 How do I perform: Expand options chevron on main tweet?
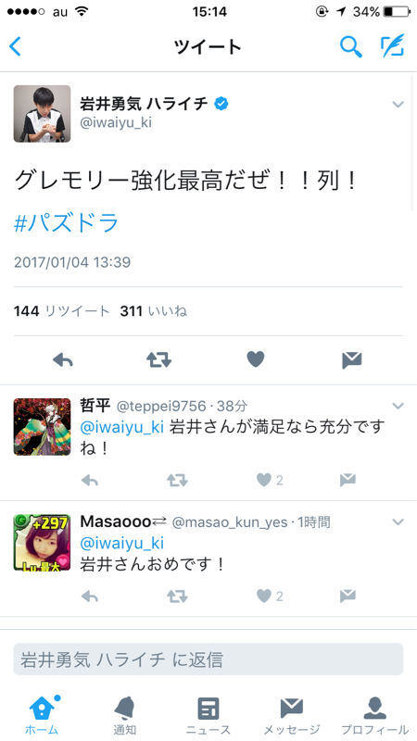coord(398,105)
